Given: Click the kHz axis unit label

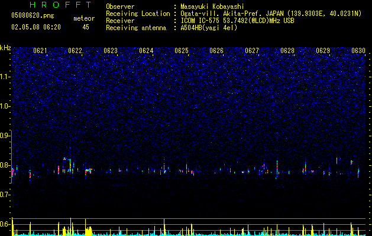Looking at the screenshot, I should click(5, 48).
